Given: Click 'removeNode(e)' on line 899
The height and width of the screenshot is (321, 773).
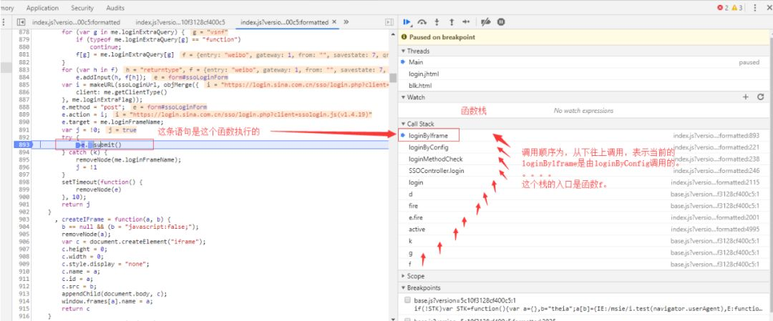Looking at the screenshot, I should point(97,189).
